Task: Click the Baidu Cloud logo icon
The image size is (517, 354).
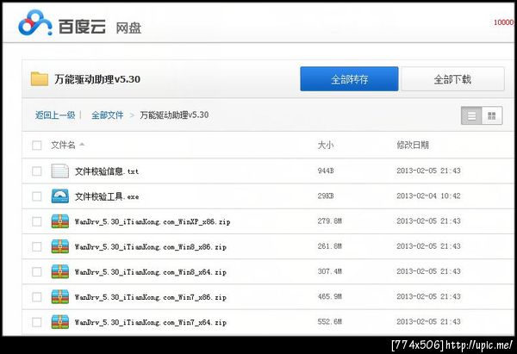Action: pyautogui.click(x=35, y=22)
